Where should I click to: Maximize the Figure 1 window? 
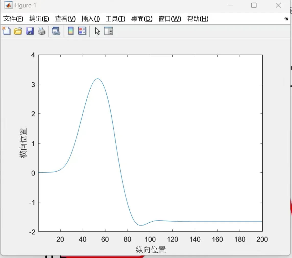pos(254,5)
